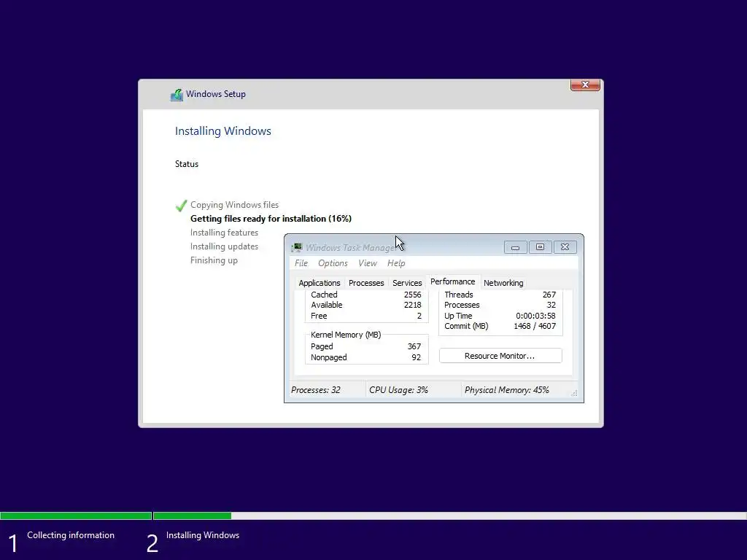Open the File menu in Task Manager
Viewport: 747px width, 560px height.
pyautogui.click(x=301, y=263)
